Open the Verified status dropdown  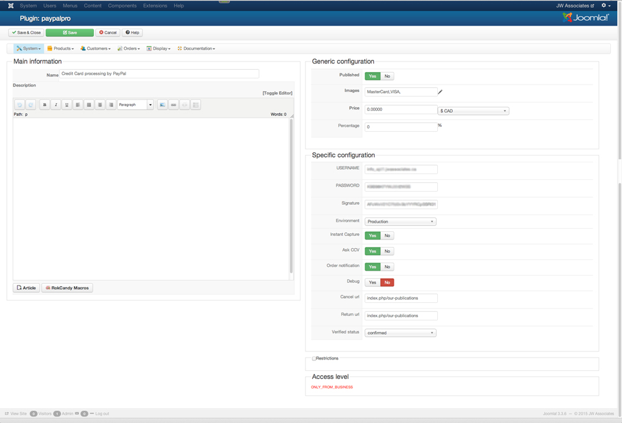[x=401, y=333]
